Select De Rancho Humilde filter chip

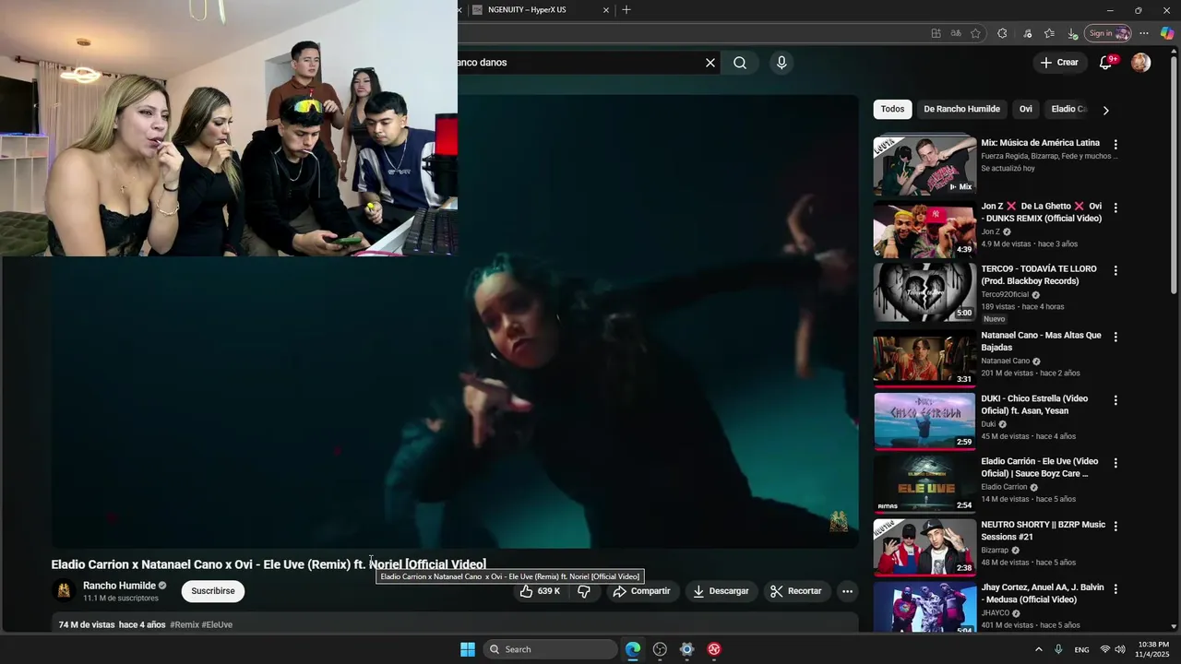point(961,109)
